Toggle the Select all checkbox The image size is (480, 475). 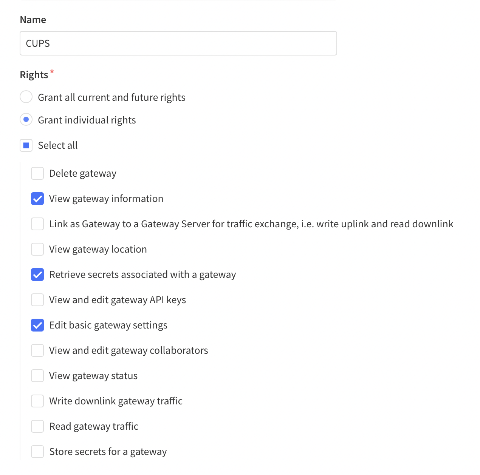coord(26,145)
